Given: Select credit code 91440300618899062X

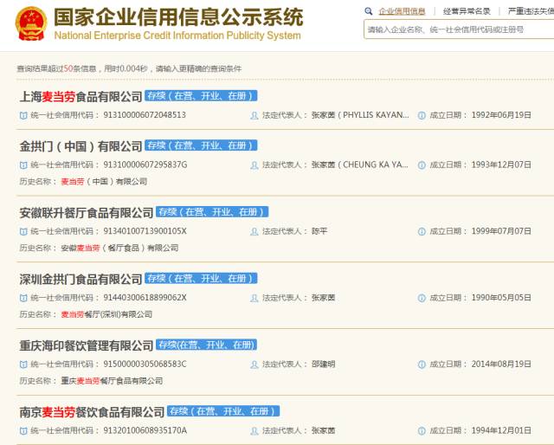Looking at the screenshot, I should 145,298.
